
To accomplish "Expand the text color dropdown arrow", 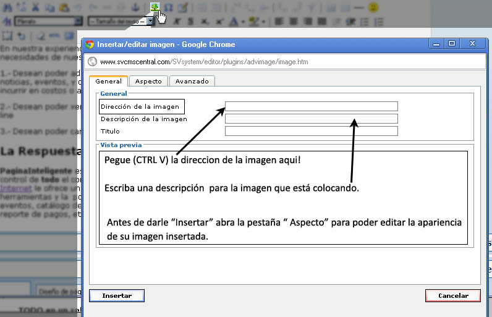I will [243, 21].
